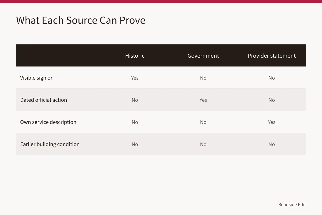Click the 'Earlier building condition' row label

click(50, 144)
